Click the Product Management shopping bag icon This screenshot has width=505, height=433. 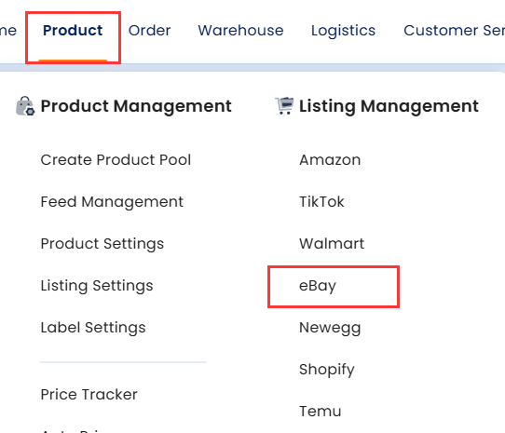click(25, 106)
